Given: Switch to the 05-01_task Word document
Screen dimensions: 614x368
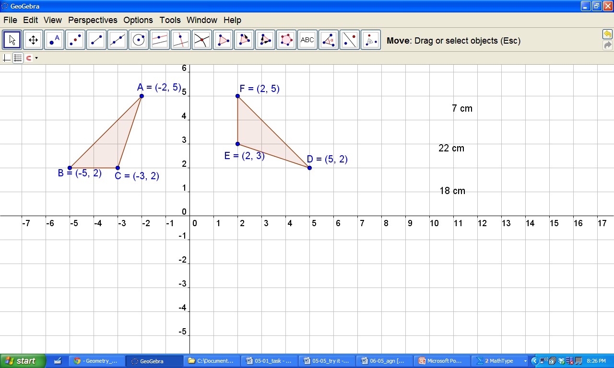Looking at the screenshot, I should 270,361.
